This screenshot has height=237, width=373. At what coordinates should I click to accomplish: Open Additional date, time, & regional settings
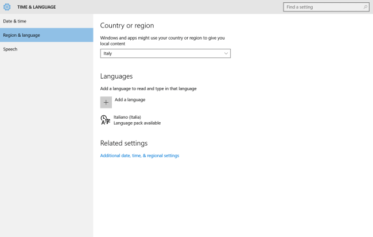point(139,156)
